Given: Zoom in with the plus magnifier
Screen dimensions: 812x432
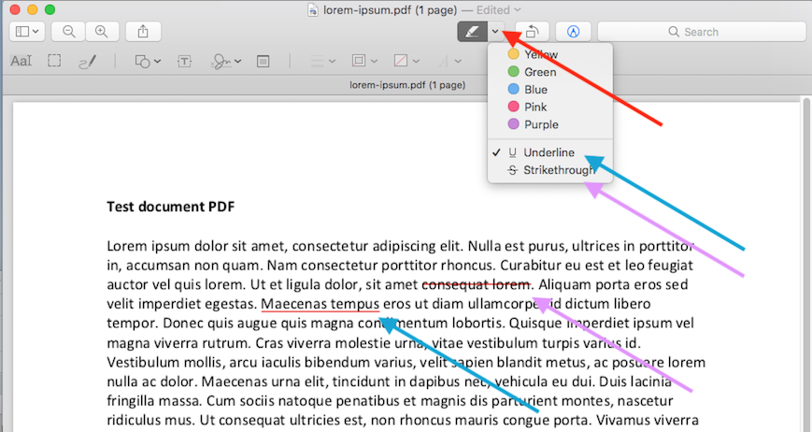Looking at the screenshot, I should pos(102,32).
